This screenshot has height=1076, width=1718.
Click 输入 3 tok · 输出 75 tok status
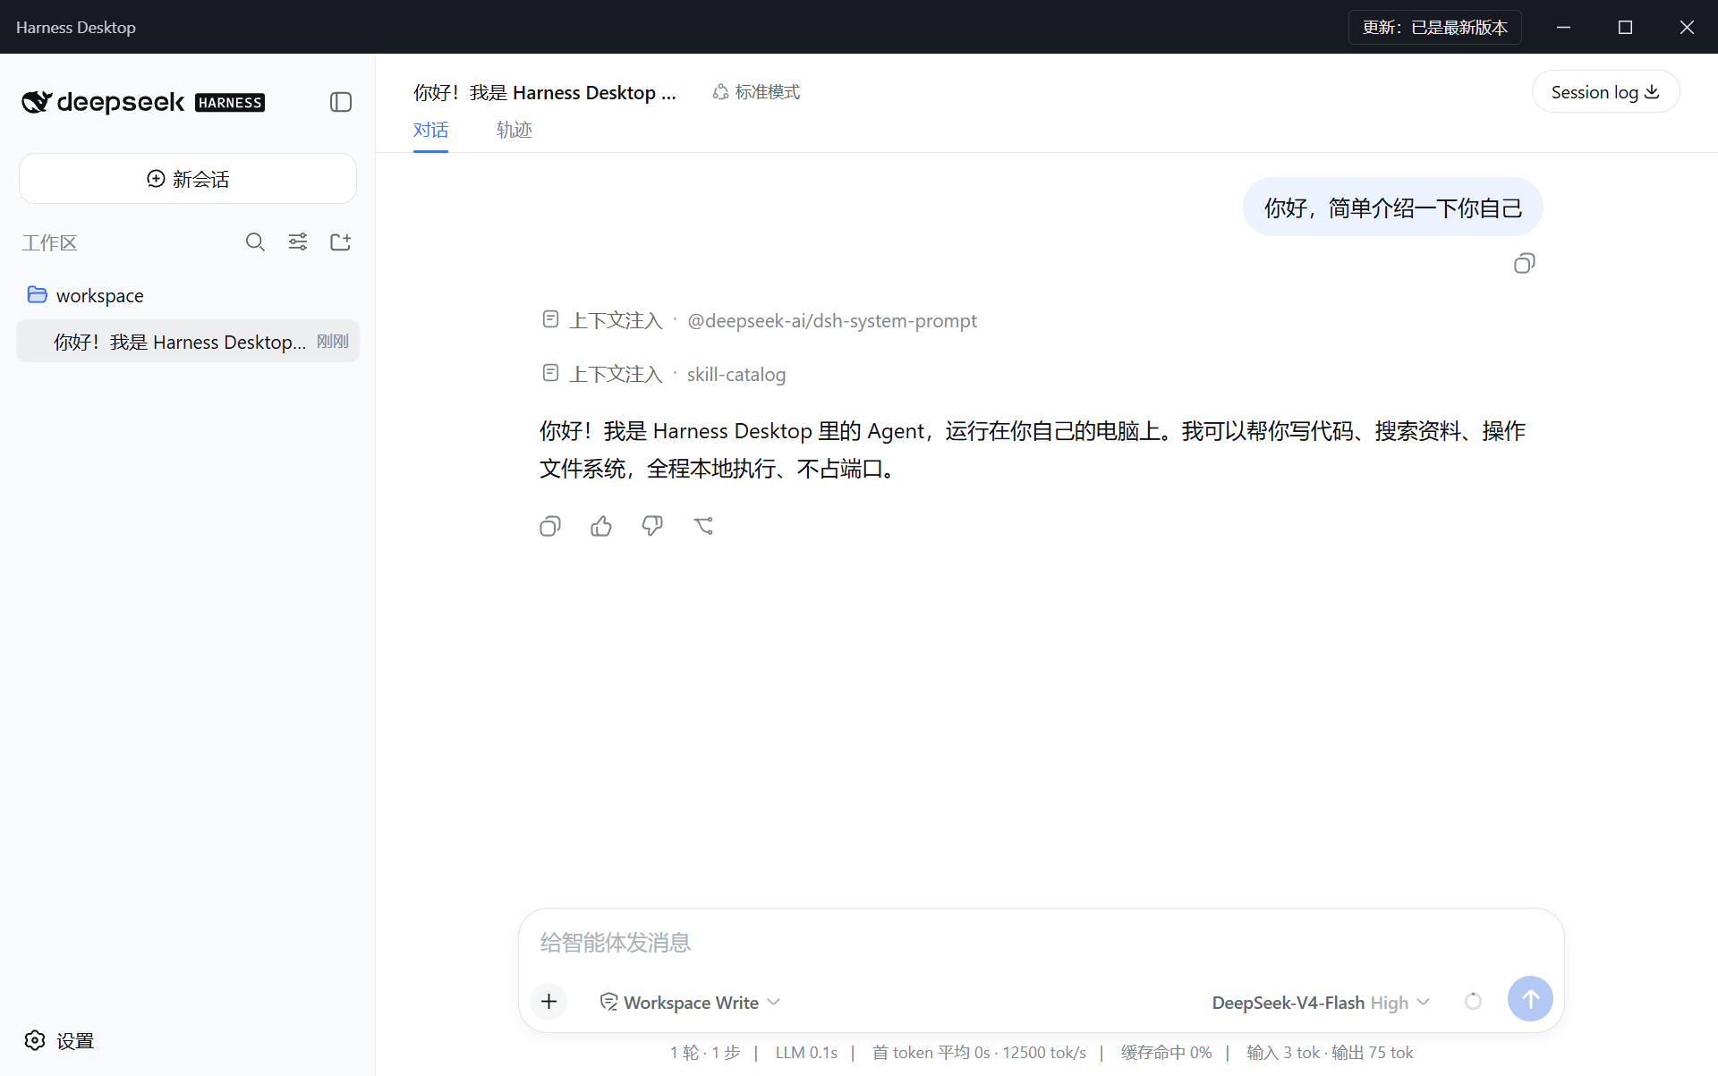point(1330,1053)
